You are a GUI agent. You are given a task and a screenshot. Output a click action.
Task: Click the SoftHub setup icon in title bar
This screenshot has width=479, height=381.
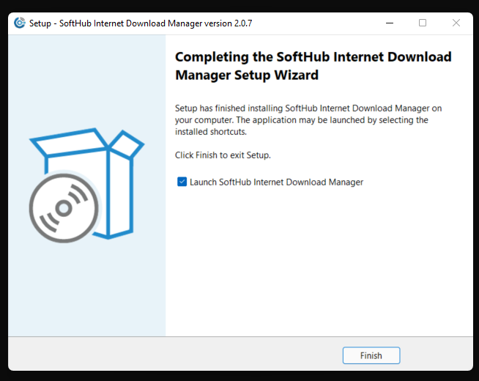(x=20, y=23)
